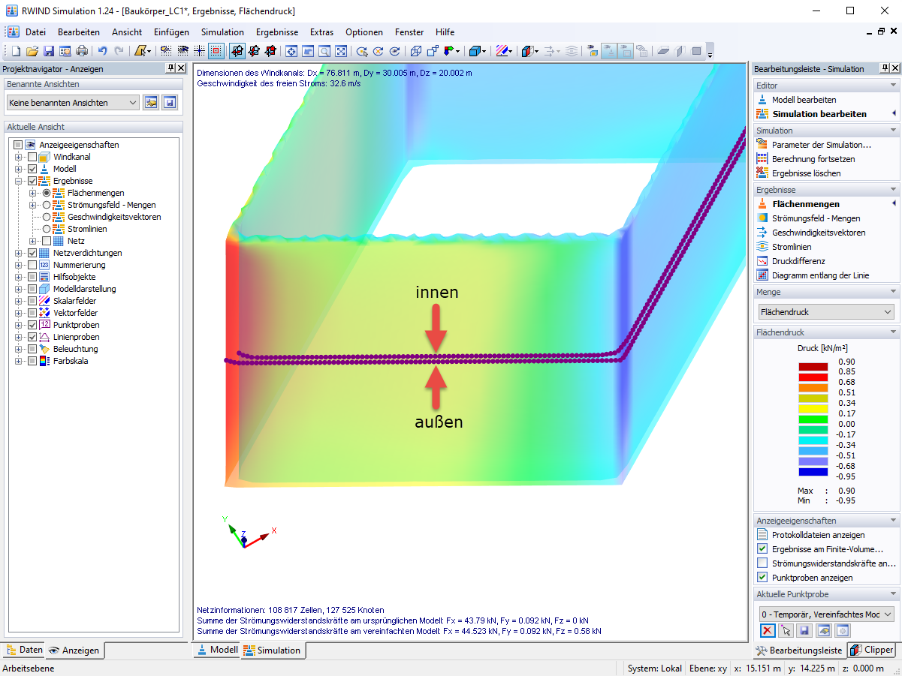Click the Save (floppy disk) toolbar icon
The height and width of the screenshot is (676, 902).
pos(49,51)
